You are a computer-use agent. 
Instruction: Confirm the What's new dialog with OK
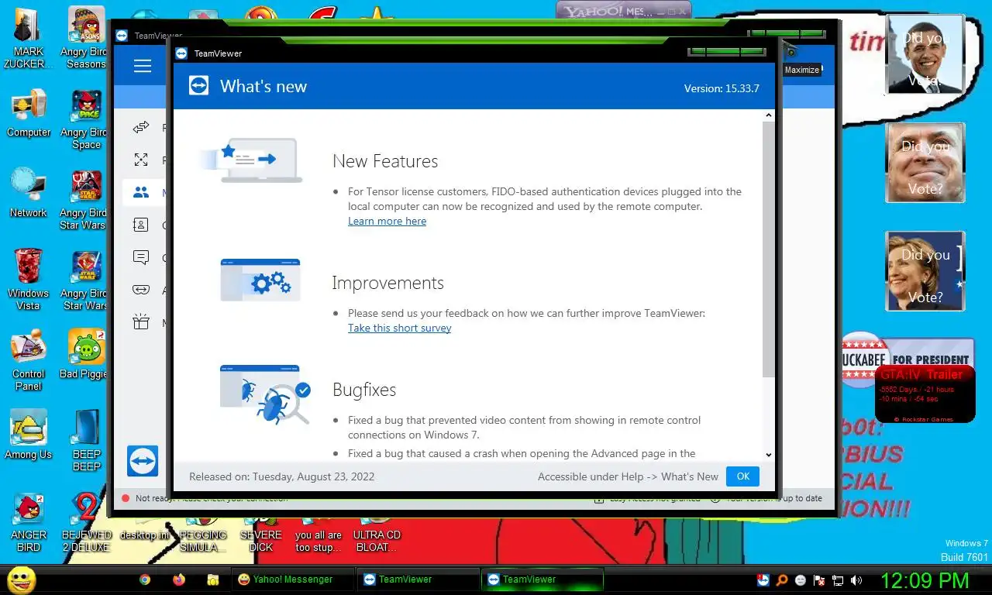click(x=742, y=476)
